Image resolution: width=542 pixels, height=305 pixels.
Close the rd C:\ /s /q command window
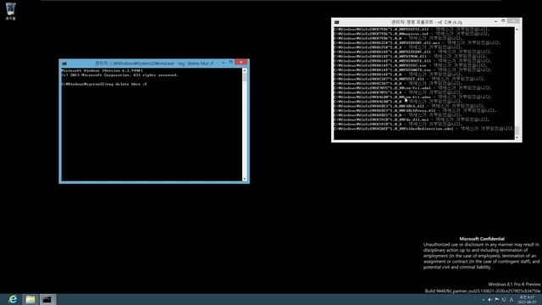(513, 21)
